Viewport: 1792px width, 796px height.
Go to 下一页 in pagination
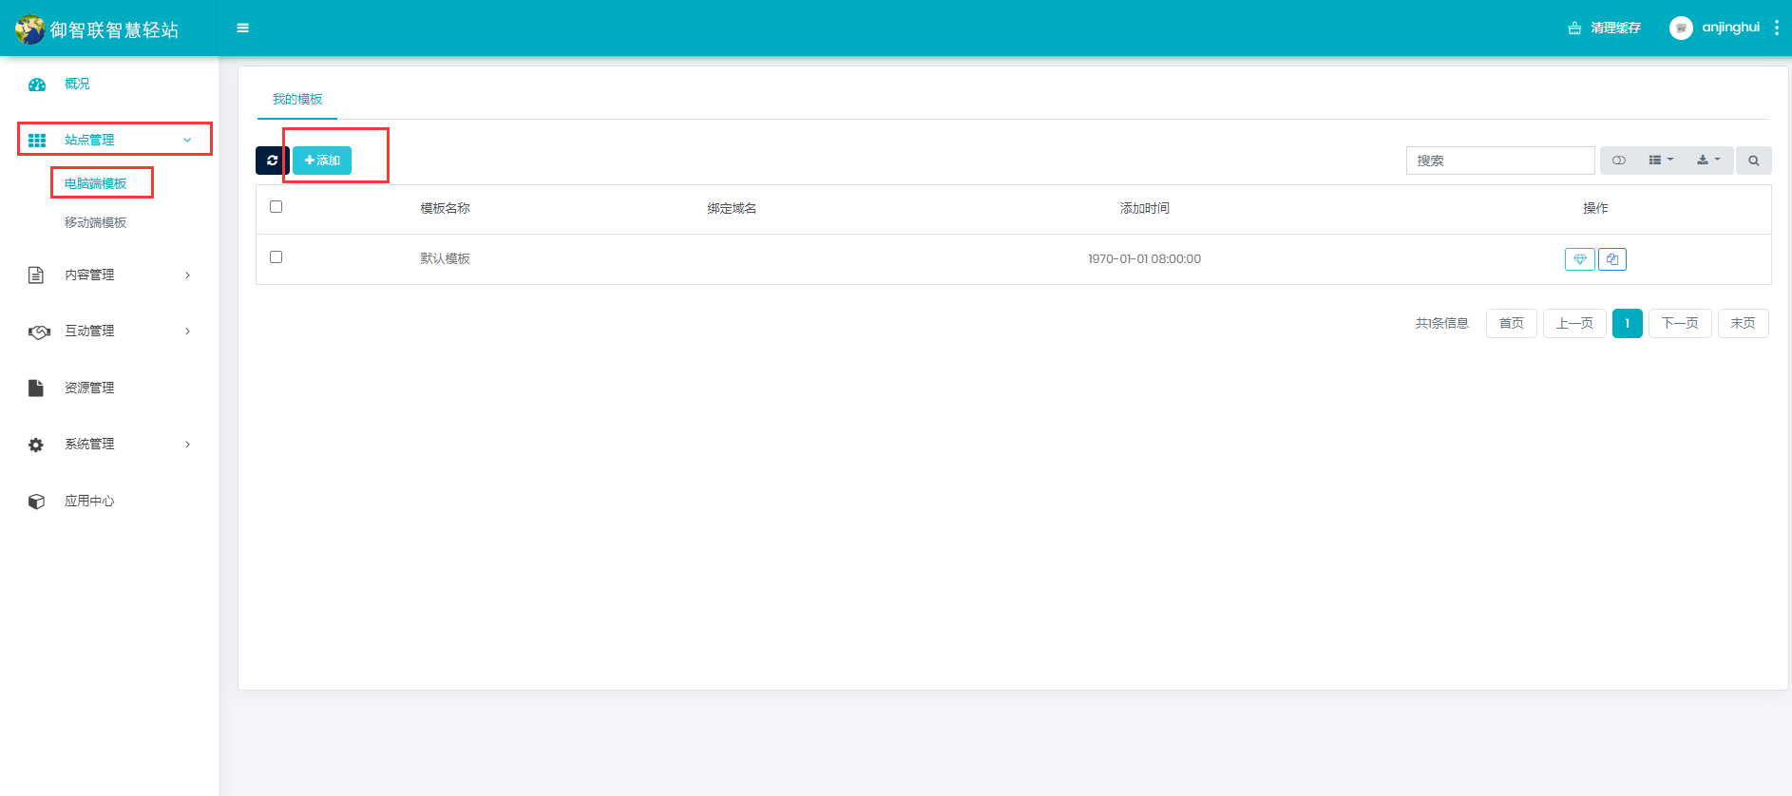click(x=1679, y=324)
